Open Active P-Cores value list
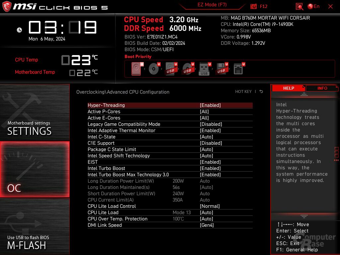This screenshot has width=340, height=255. point(204,112)
